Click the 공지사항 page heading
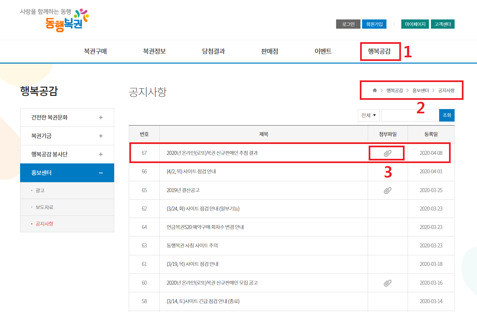Screen dimensions: 477x312 (x=148, y=92)
